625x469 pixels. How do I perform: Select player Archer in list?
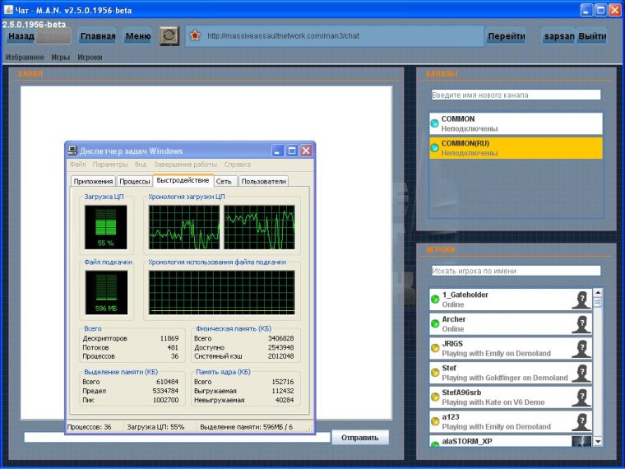(511, 324)
